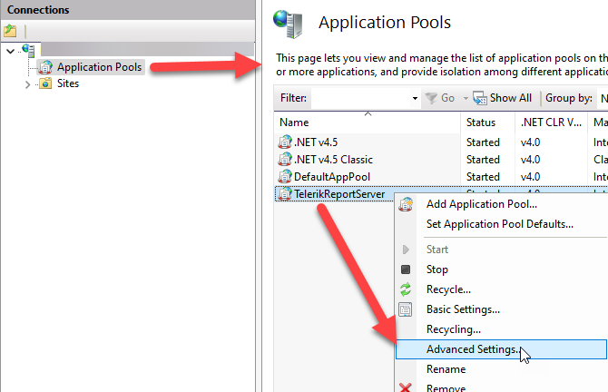Open the Go button dropdown arrow
Image resolution: width=608 pixels, height=392 pixels.
[466, 99]
